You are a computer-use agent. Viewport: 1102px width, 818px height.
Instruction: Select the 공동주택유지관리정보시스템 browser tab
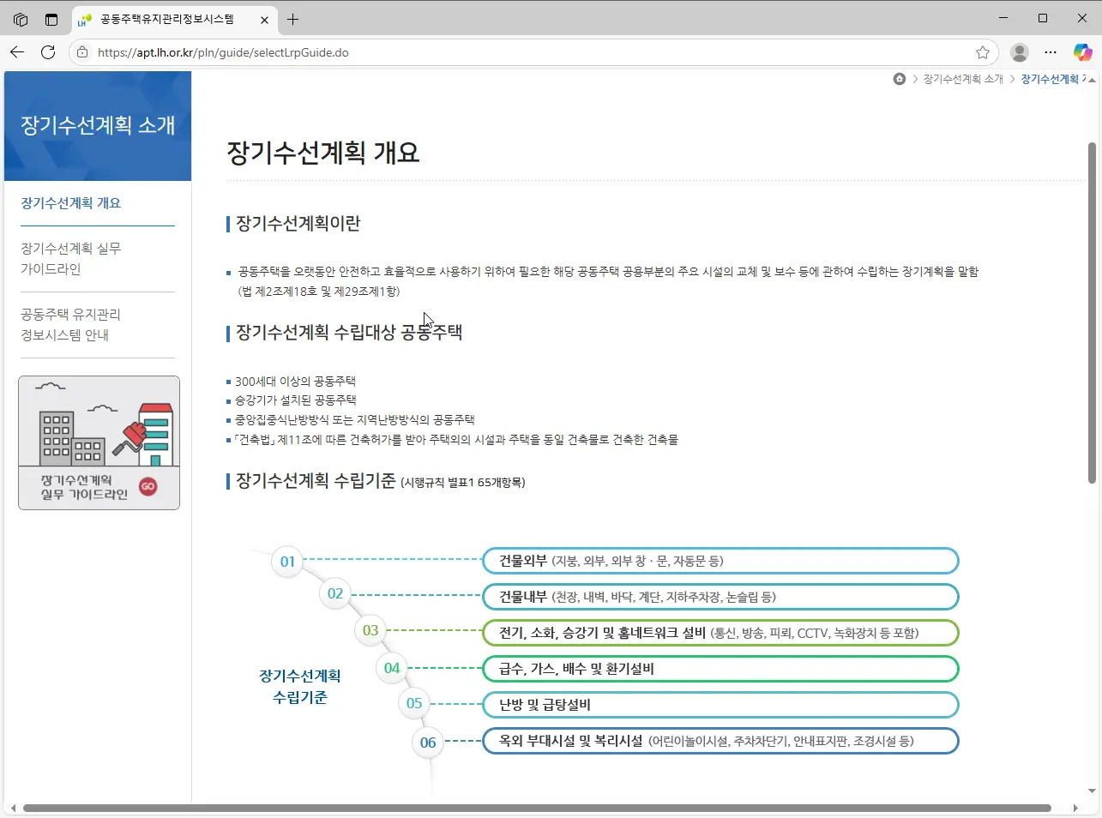(167, 19)
